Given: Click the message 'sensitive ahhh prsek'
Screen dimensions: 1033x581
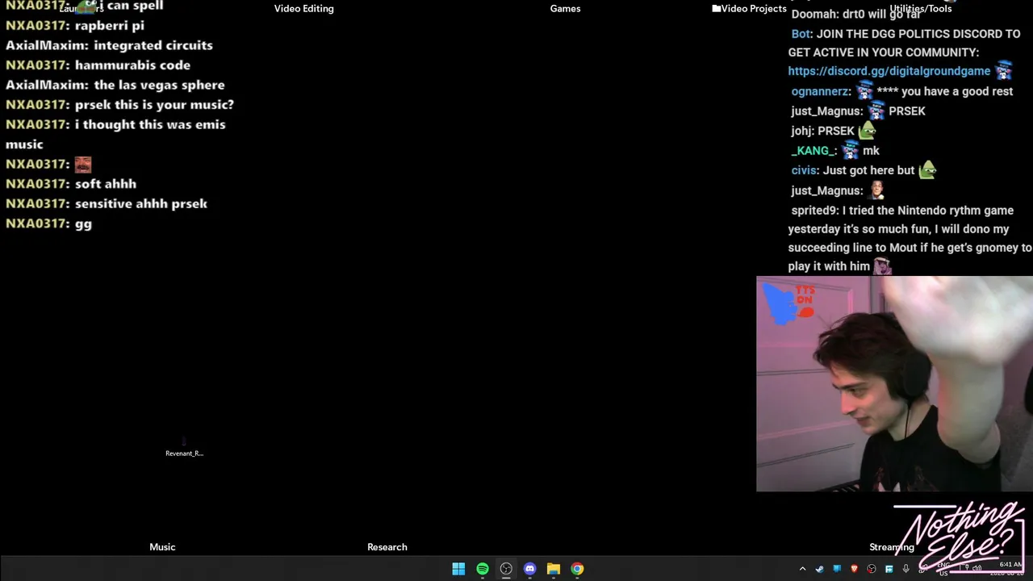Looking at the screenshot, I should point(141,203).
